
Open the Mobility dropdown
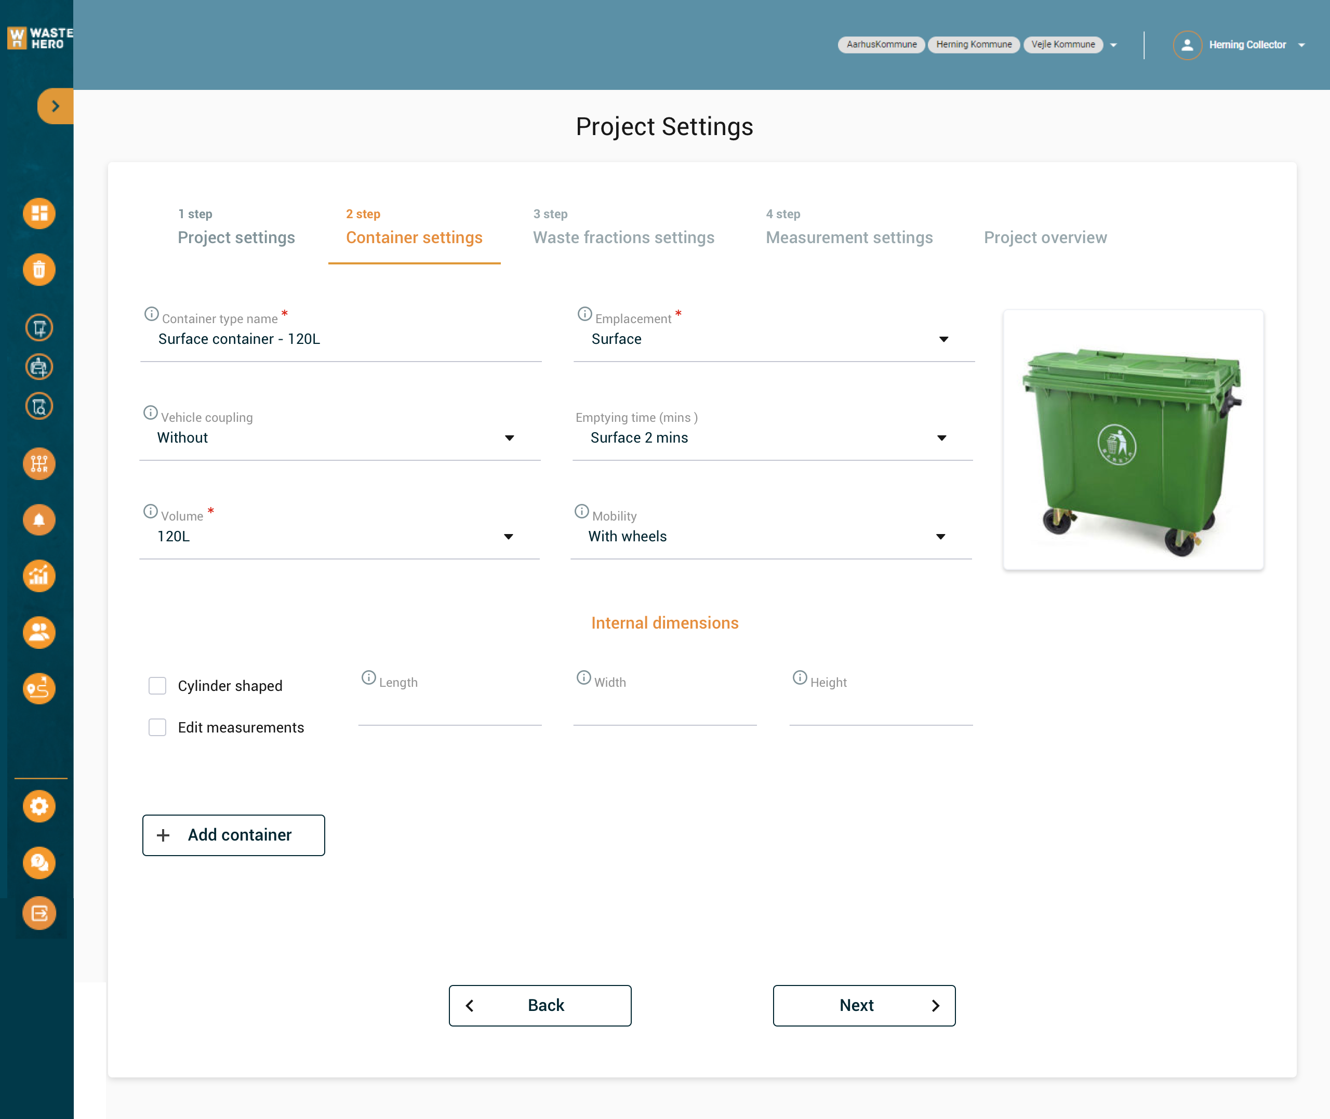pyautogui.click(x=770, y=537)
